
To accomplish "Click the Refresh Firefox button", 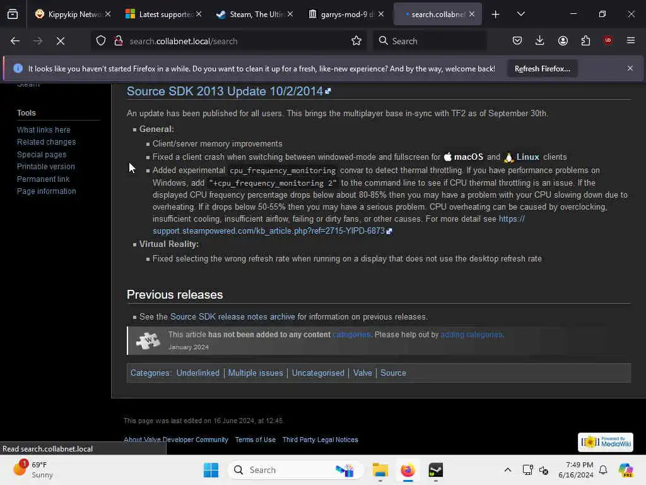I will (x=542, y=69).
